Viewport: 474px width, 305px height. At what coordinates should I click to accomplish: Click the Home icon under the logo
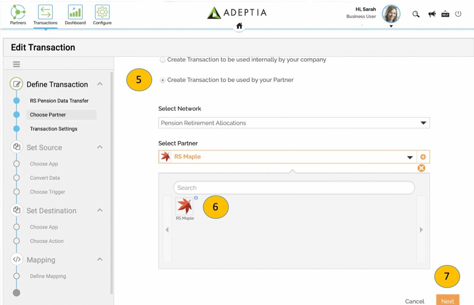tap(239, 26)
